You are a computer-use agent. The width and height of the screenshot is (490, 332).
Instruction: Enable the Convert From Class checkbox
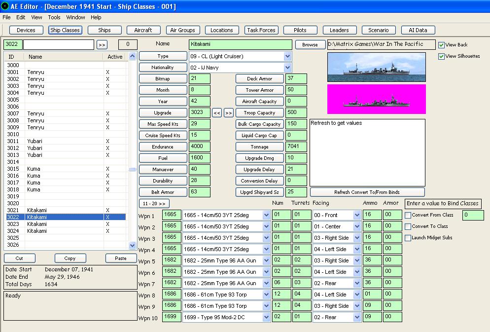point(408,215)
